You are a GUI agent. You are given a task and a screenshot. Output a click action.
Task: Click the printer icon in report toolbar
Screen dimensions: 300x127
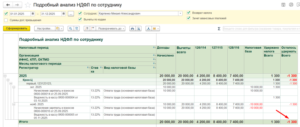[132, 29]
